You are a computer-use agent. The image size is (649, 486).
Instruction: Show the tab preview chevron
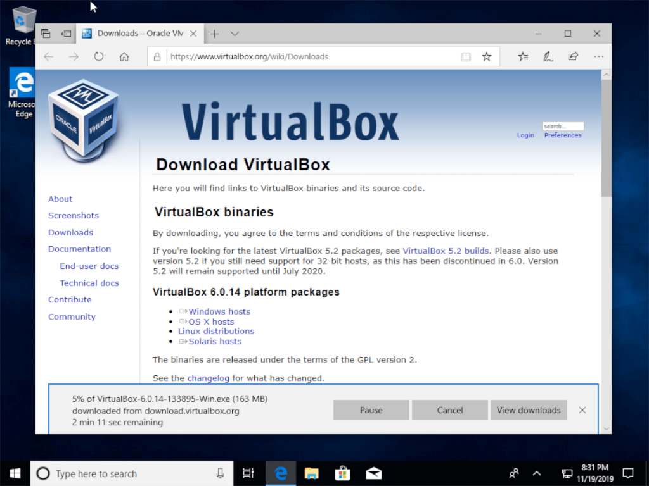tap(235, 33)
